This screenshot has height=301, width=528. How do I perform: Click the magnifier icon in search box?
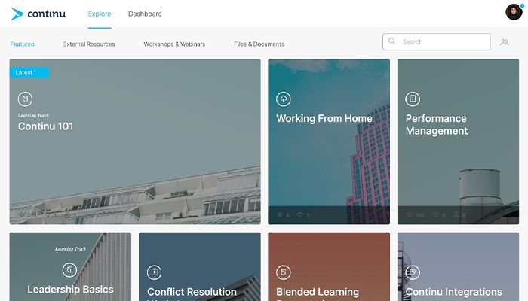pos(391,41)
